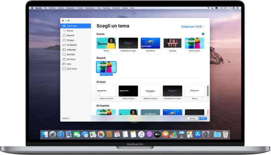This screenshot has width=271, height=155.
Task: Select Tutti i temi in sidebar
Action: (76, 26)
